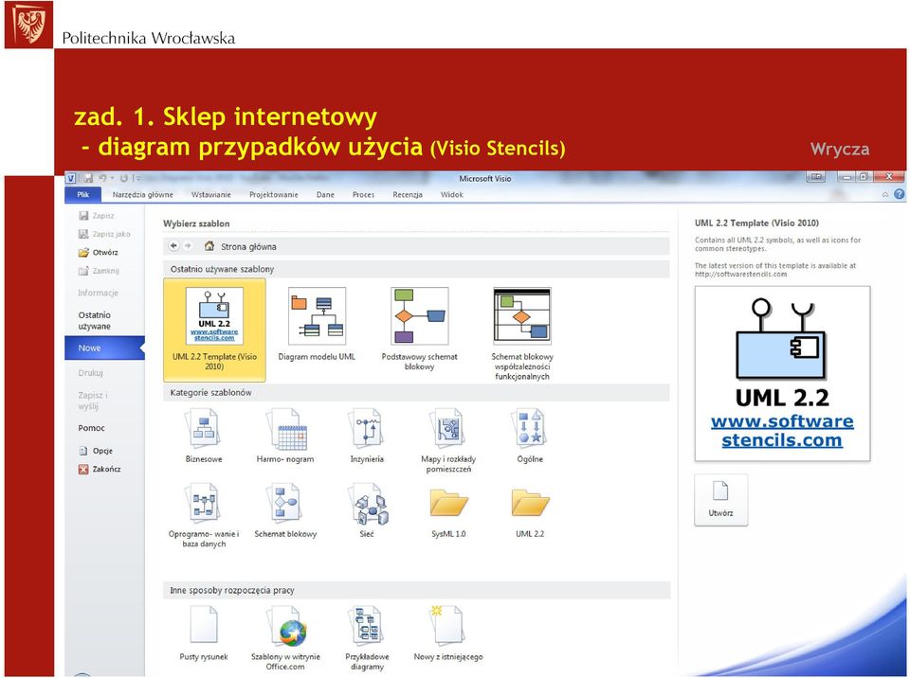Viewport: 910px width, 678px height.
Task: Click Zamknij in the backstage menu
Action: [99, 271]
